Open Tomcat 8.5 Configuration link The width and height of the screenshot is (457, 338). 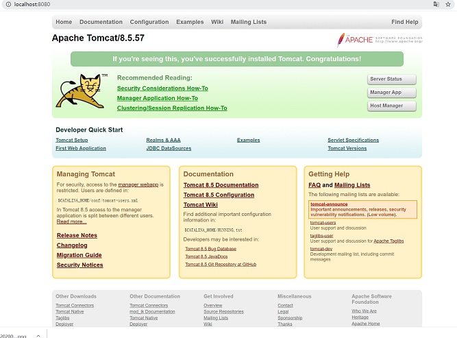[x=219, y=195]
